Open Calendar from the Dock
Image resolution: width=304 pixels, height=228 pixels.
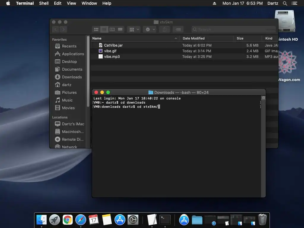pyautogui.click(x=94, y=220)
